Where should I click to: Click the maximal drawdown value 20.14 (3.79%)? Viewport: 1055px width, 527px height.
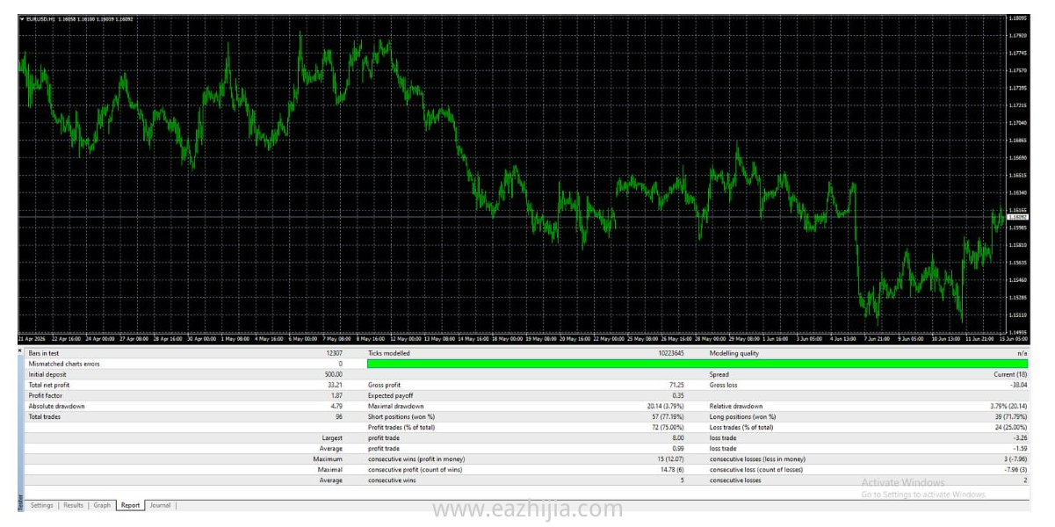(x=666, y=406)
